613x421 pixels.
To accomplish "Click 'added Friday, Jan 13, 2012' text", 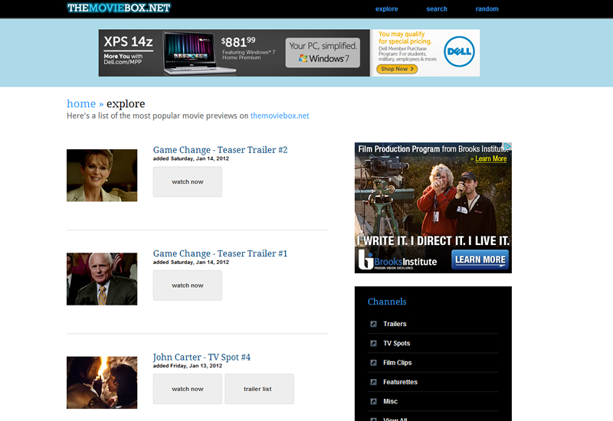I will (187, 366).
